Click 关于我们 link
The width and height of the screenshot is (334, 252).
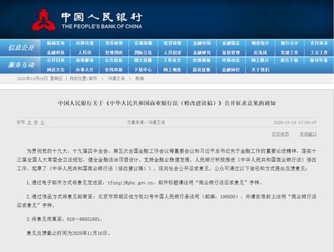260,70
